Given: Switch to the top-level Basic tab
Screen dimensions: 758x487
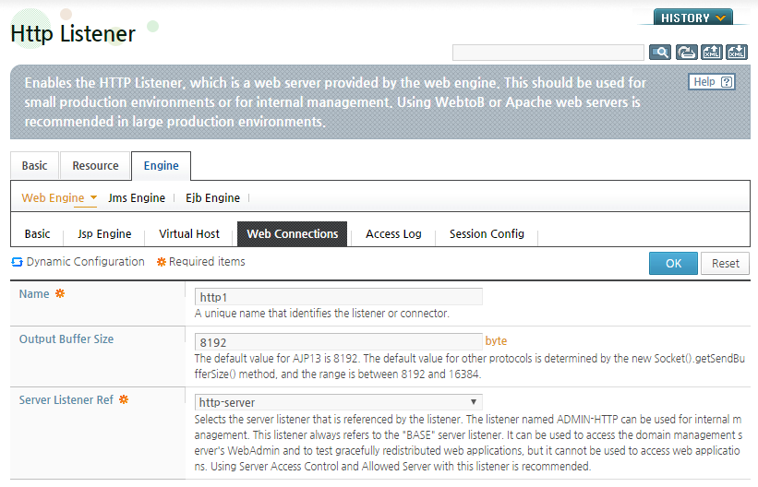Looking at the screenshot, I should tap(34, 166).
